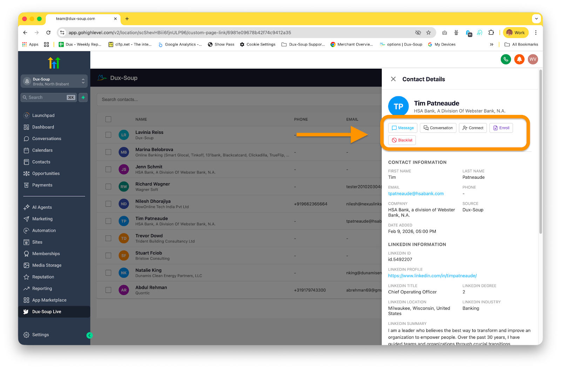Click the TD avatar for Trevor Dowd

124,238
